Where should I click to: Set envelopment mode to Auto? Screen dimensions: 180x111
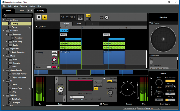point(110,81)
